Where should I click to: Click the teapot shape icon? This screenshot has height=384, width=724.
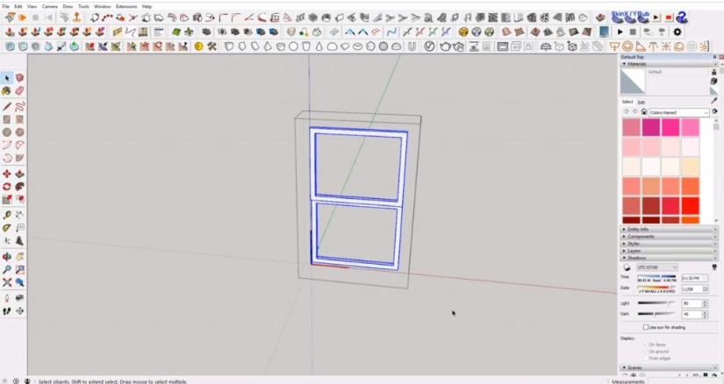445,46
